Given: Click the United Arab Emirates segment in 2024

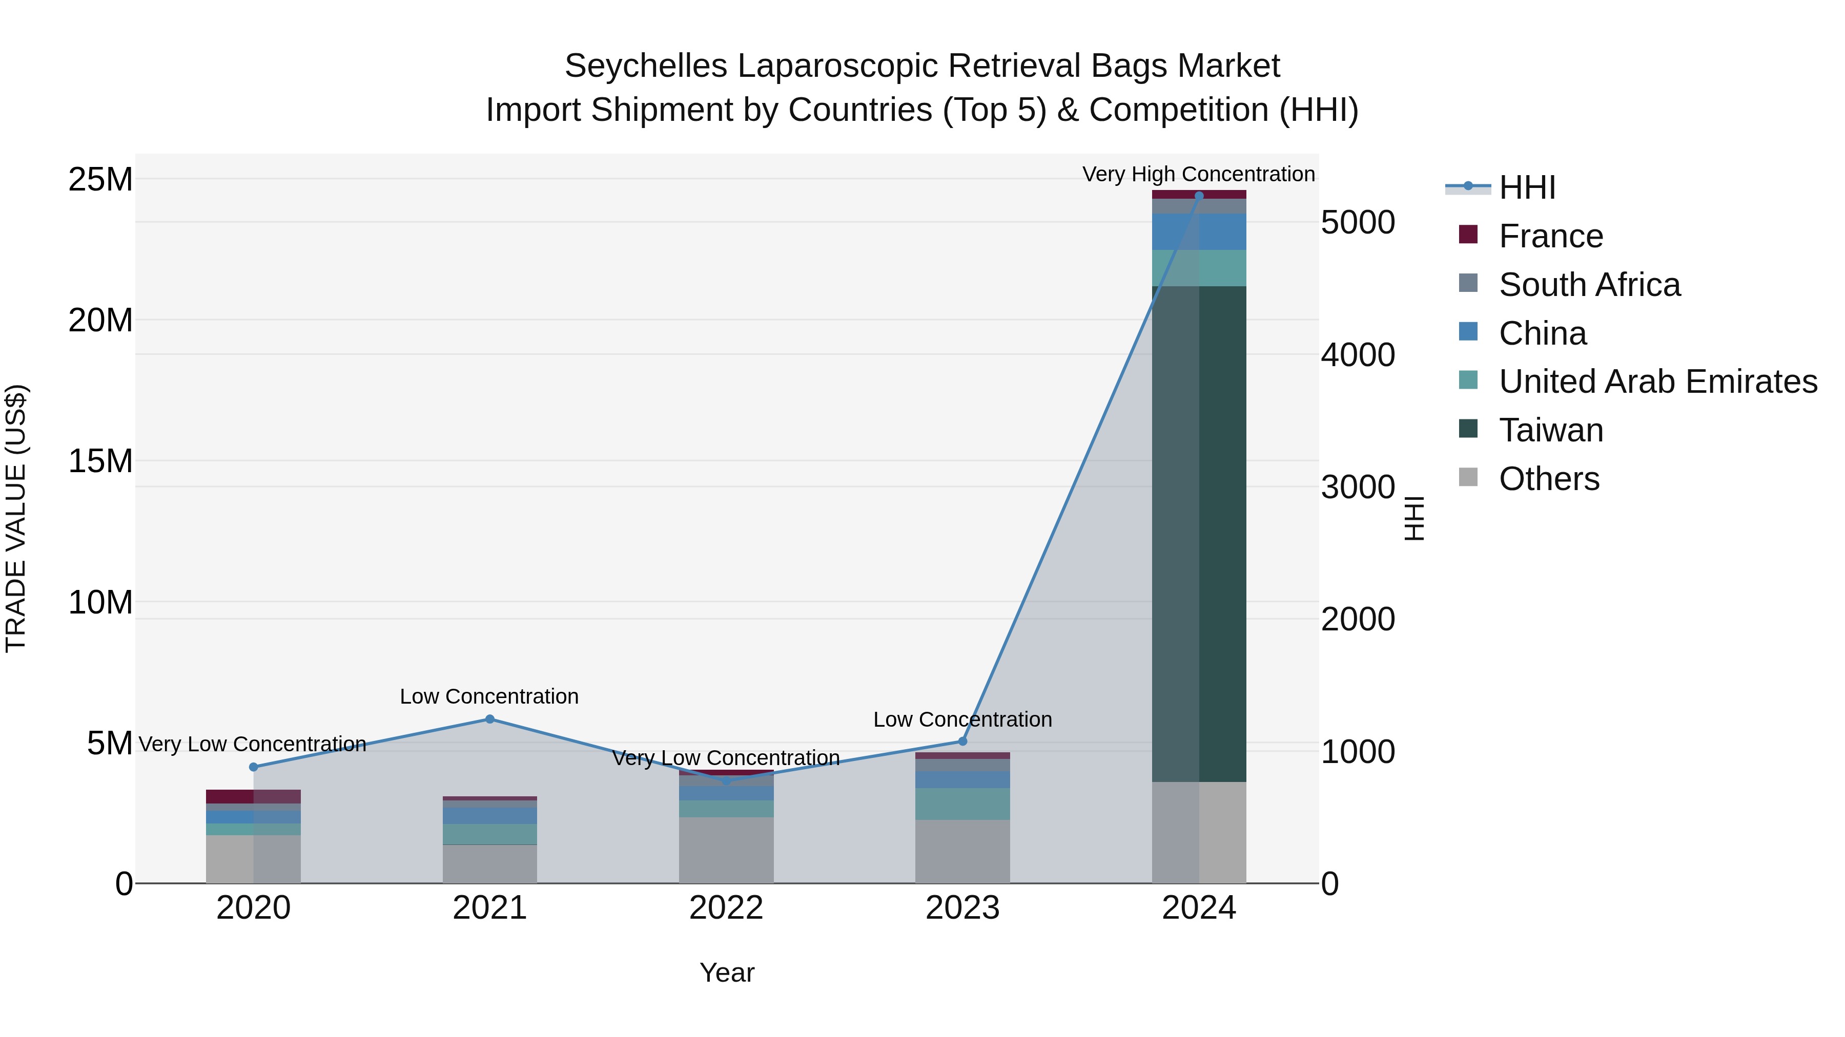Looking at the screenshot, I should (1199, 268).
